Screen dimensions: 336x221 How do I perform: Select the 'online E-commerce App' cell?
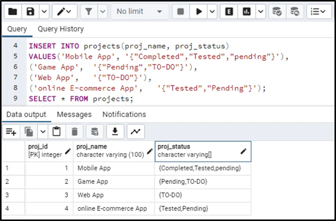pos(112,209)
